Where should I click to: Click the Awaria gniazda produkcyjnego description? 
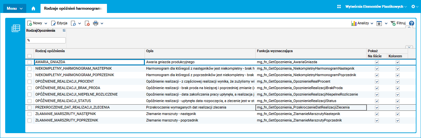[200, 62]
